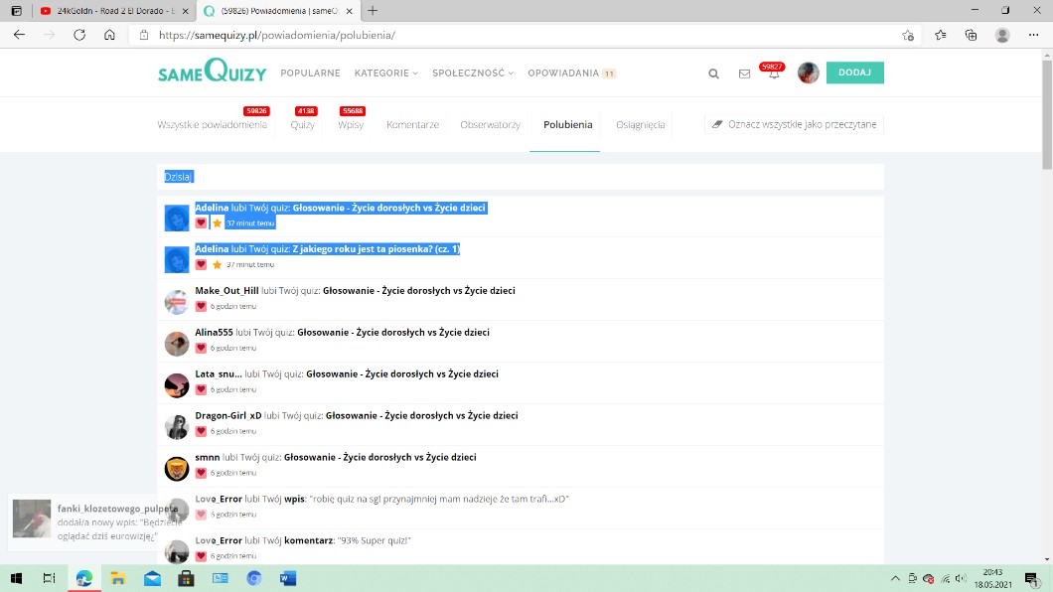Open Make_Out_Hill user profile link
Viewport: 1053px width, 592px height.
pyautogui.click(x=226, y=291)
